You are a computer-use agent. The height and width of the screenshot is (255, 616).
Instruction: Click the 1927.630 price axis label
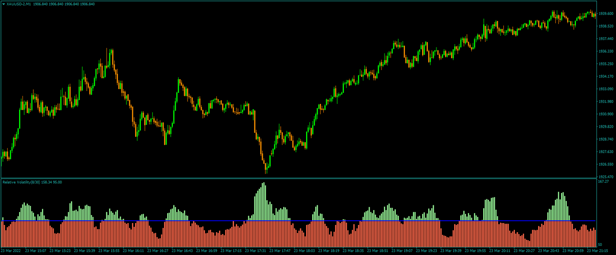click(606, 152)
